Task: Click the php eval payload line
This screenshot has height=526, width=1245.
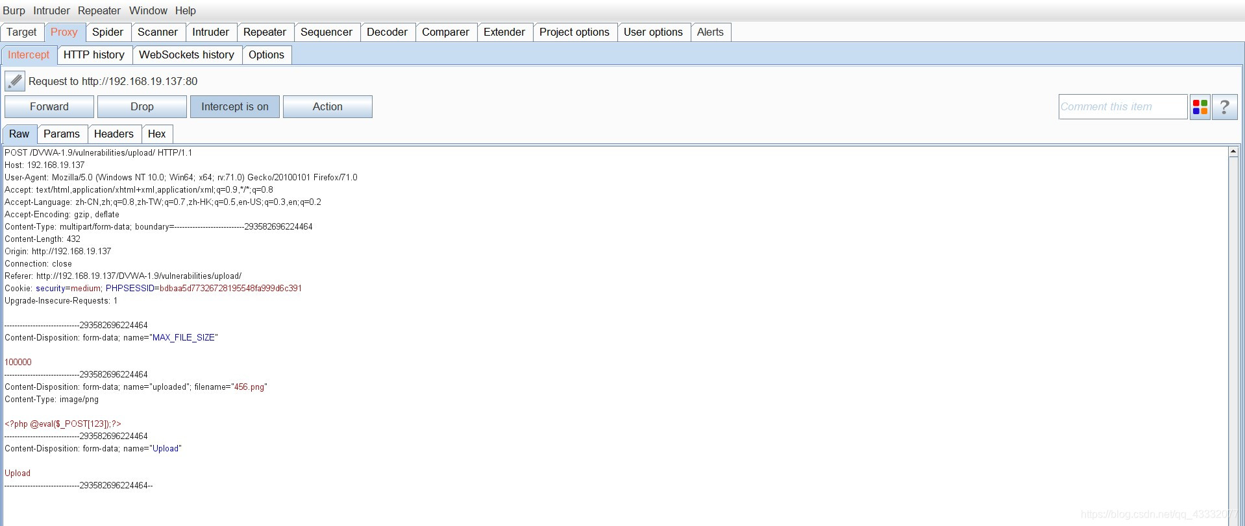Action: 63,424
